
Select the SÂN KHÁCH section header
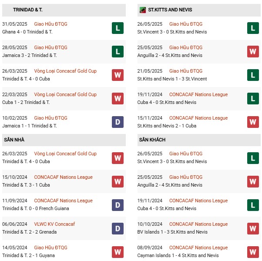tap(152, 140)
